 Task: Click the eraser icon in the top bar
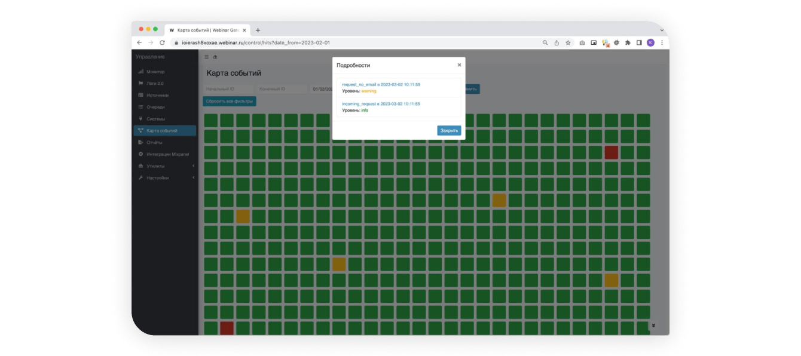click(215, 57)
